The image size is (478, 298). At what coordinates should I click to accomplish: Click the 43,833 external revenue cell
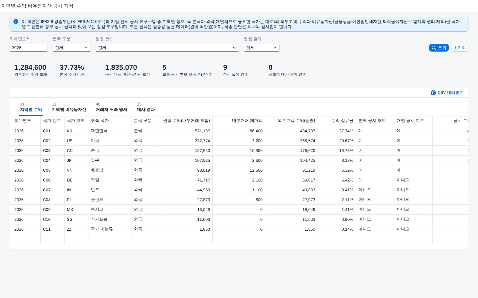point(292,190)
